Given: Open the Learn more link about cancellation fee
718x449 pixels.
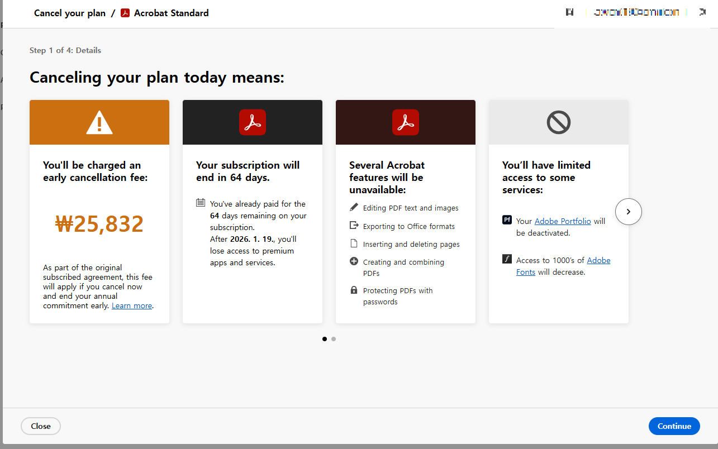Looking at the screenshot, I should [x=132, y=305].
